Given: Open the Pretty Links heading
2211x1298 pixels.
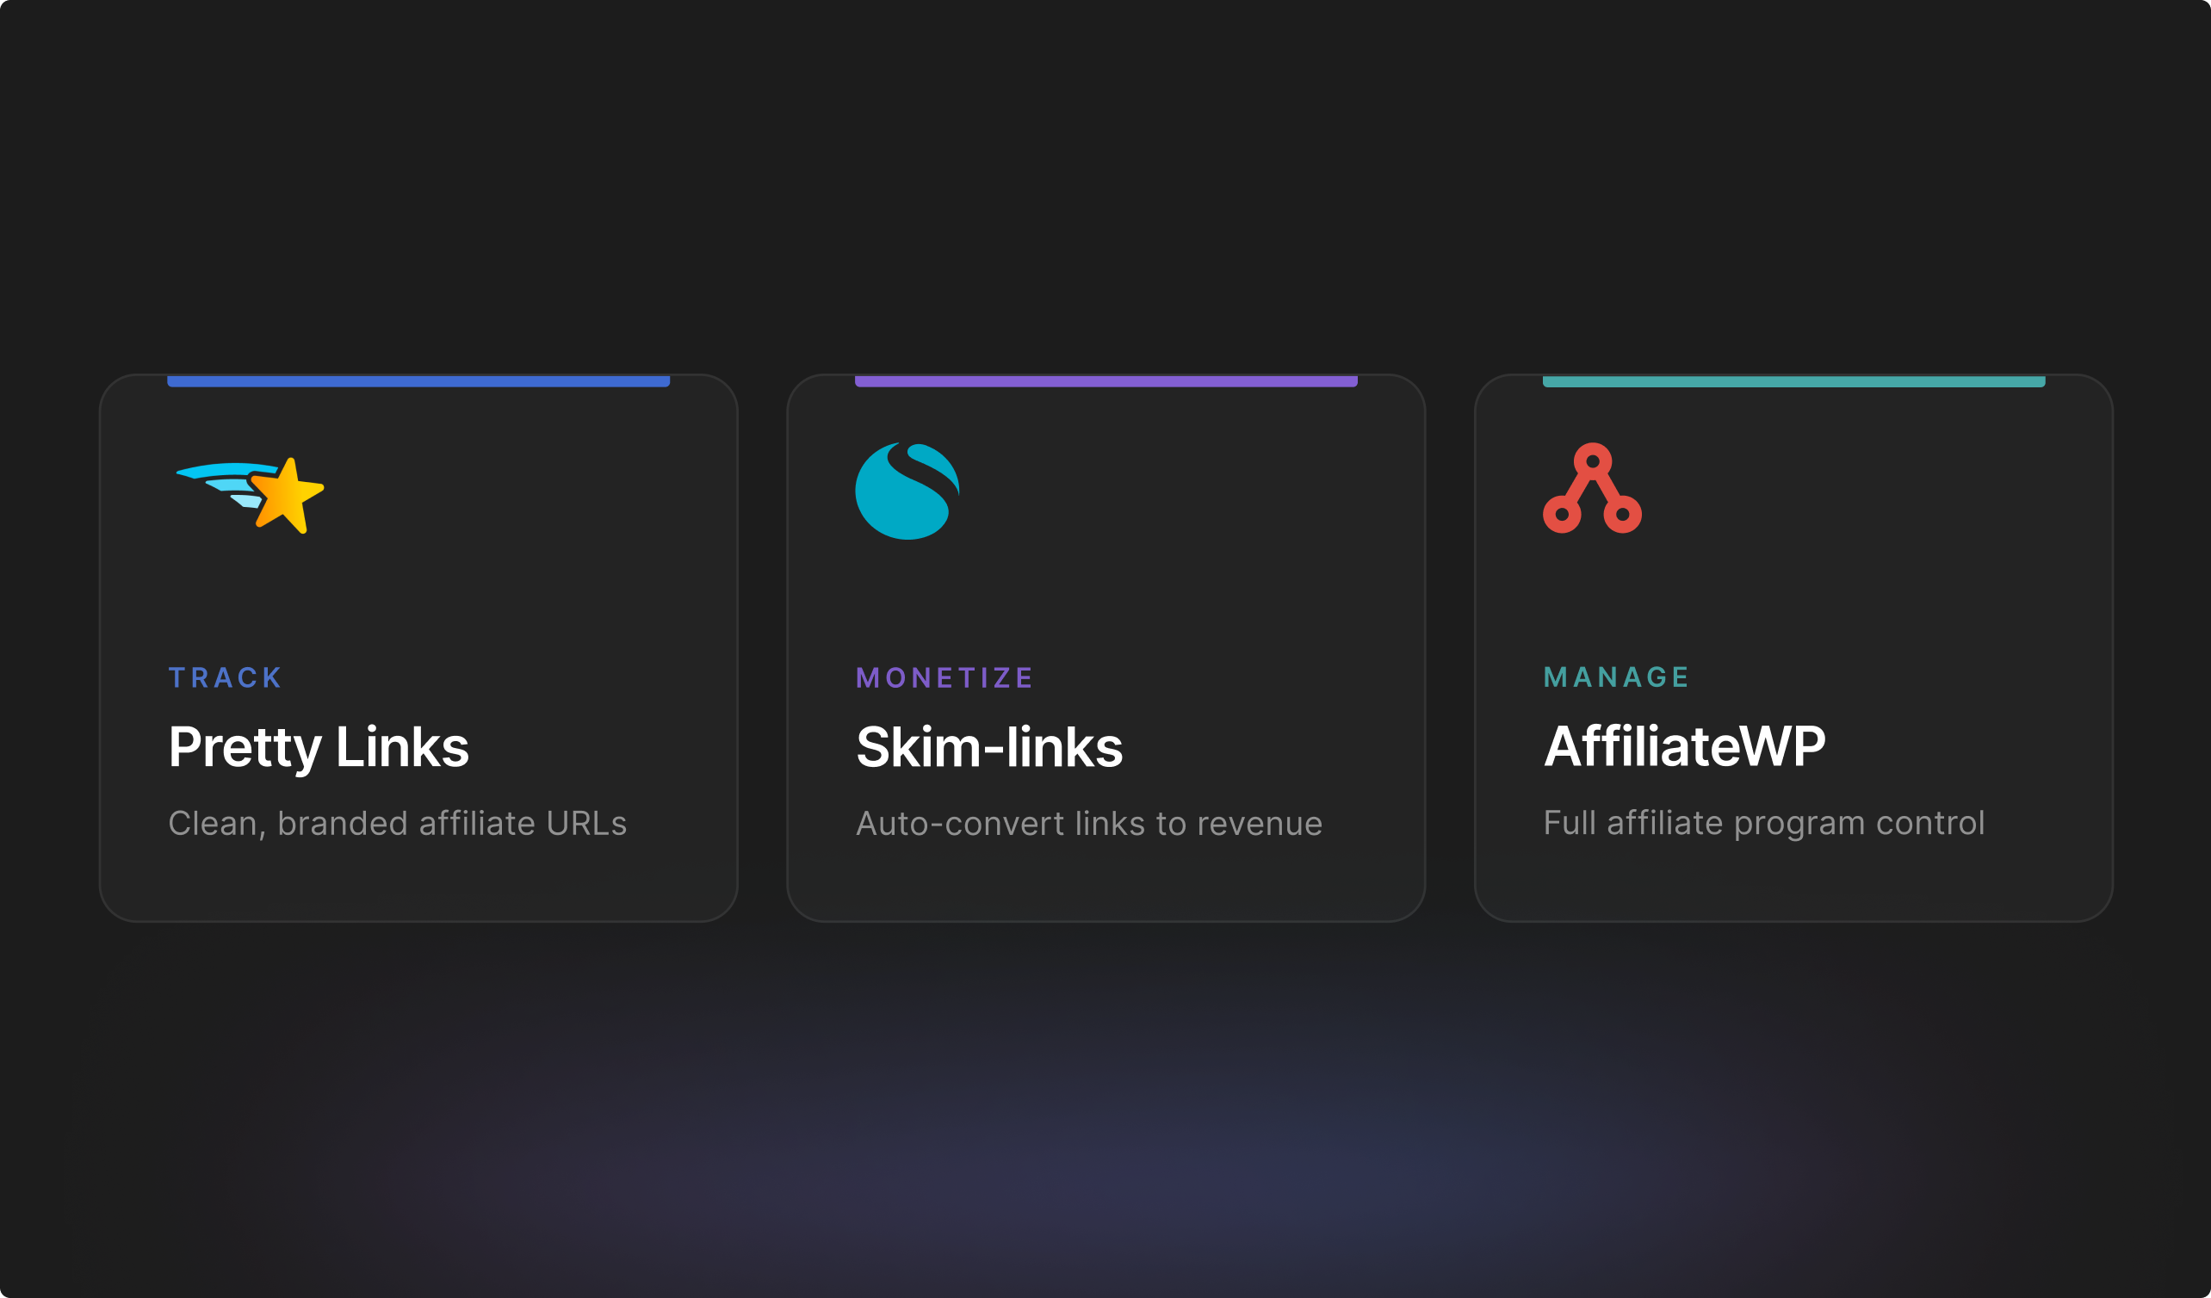Looking at the screenshot, I should click(319, 746).
